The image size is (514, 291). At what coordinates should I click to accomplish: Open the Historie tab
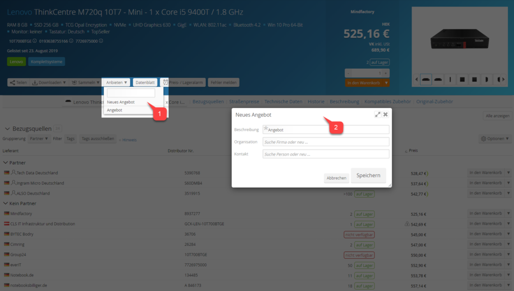tap(316, 101)
